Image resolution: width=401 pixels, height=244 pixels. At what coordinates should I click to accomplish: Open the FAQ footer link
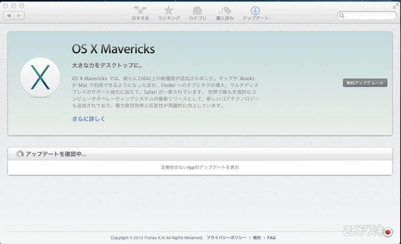[x=271, y=237]
